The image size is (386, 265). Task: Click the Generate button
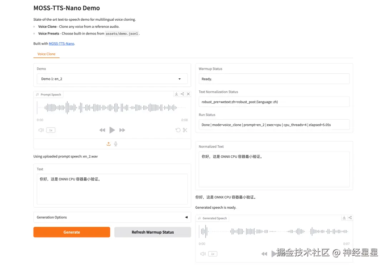[x=71, y=232]
